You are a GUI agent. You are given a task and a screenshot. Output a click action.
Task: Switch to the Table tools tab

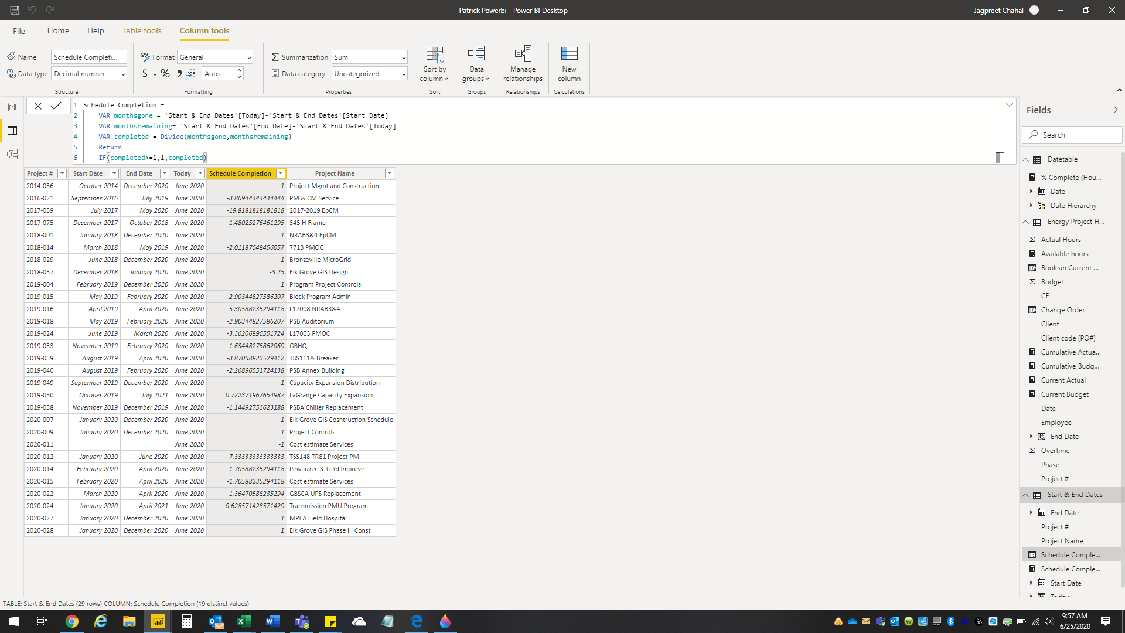[x=142, y=30]
